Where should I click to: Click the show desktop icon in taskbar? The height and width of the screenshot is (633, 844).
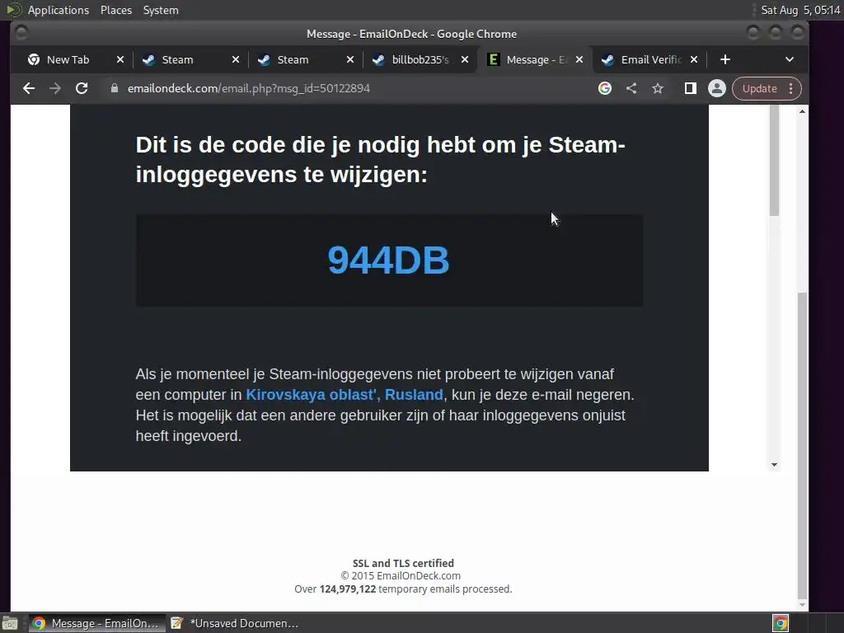(x=10, y=623)
